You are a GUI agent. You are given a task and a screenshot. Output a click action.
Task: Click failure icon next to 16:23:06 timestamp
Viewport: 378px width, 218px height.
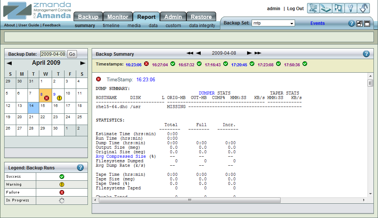[x=146, y=64]
